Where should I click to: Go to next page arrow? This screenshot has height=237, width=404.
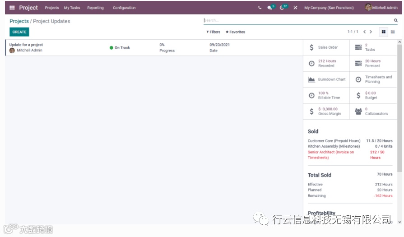(x=371, y=32)
